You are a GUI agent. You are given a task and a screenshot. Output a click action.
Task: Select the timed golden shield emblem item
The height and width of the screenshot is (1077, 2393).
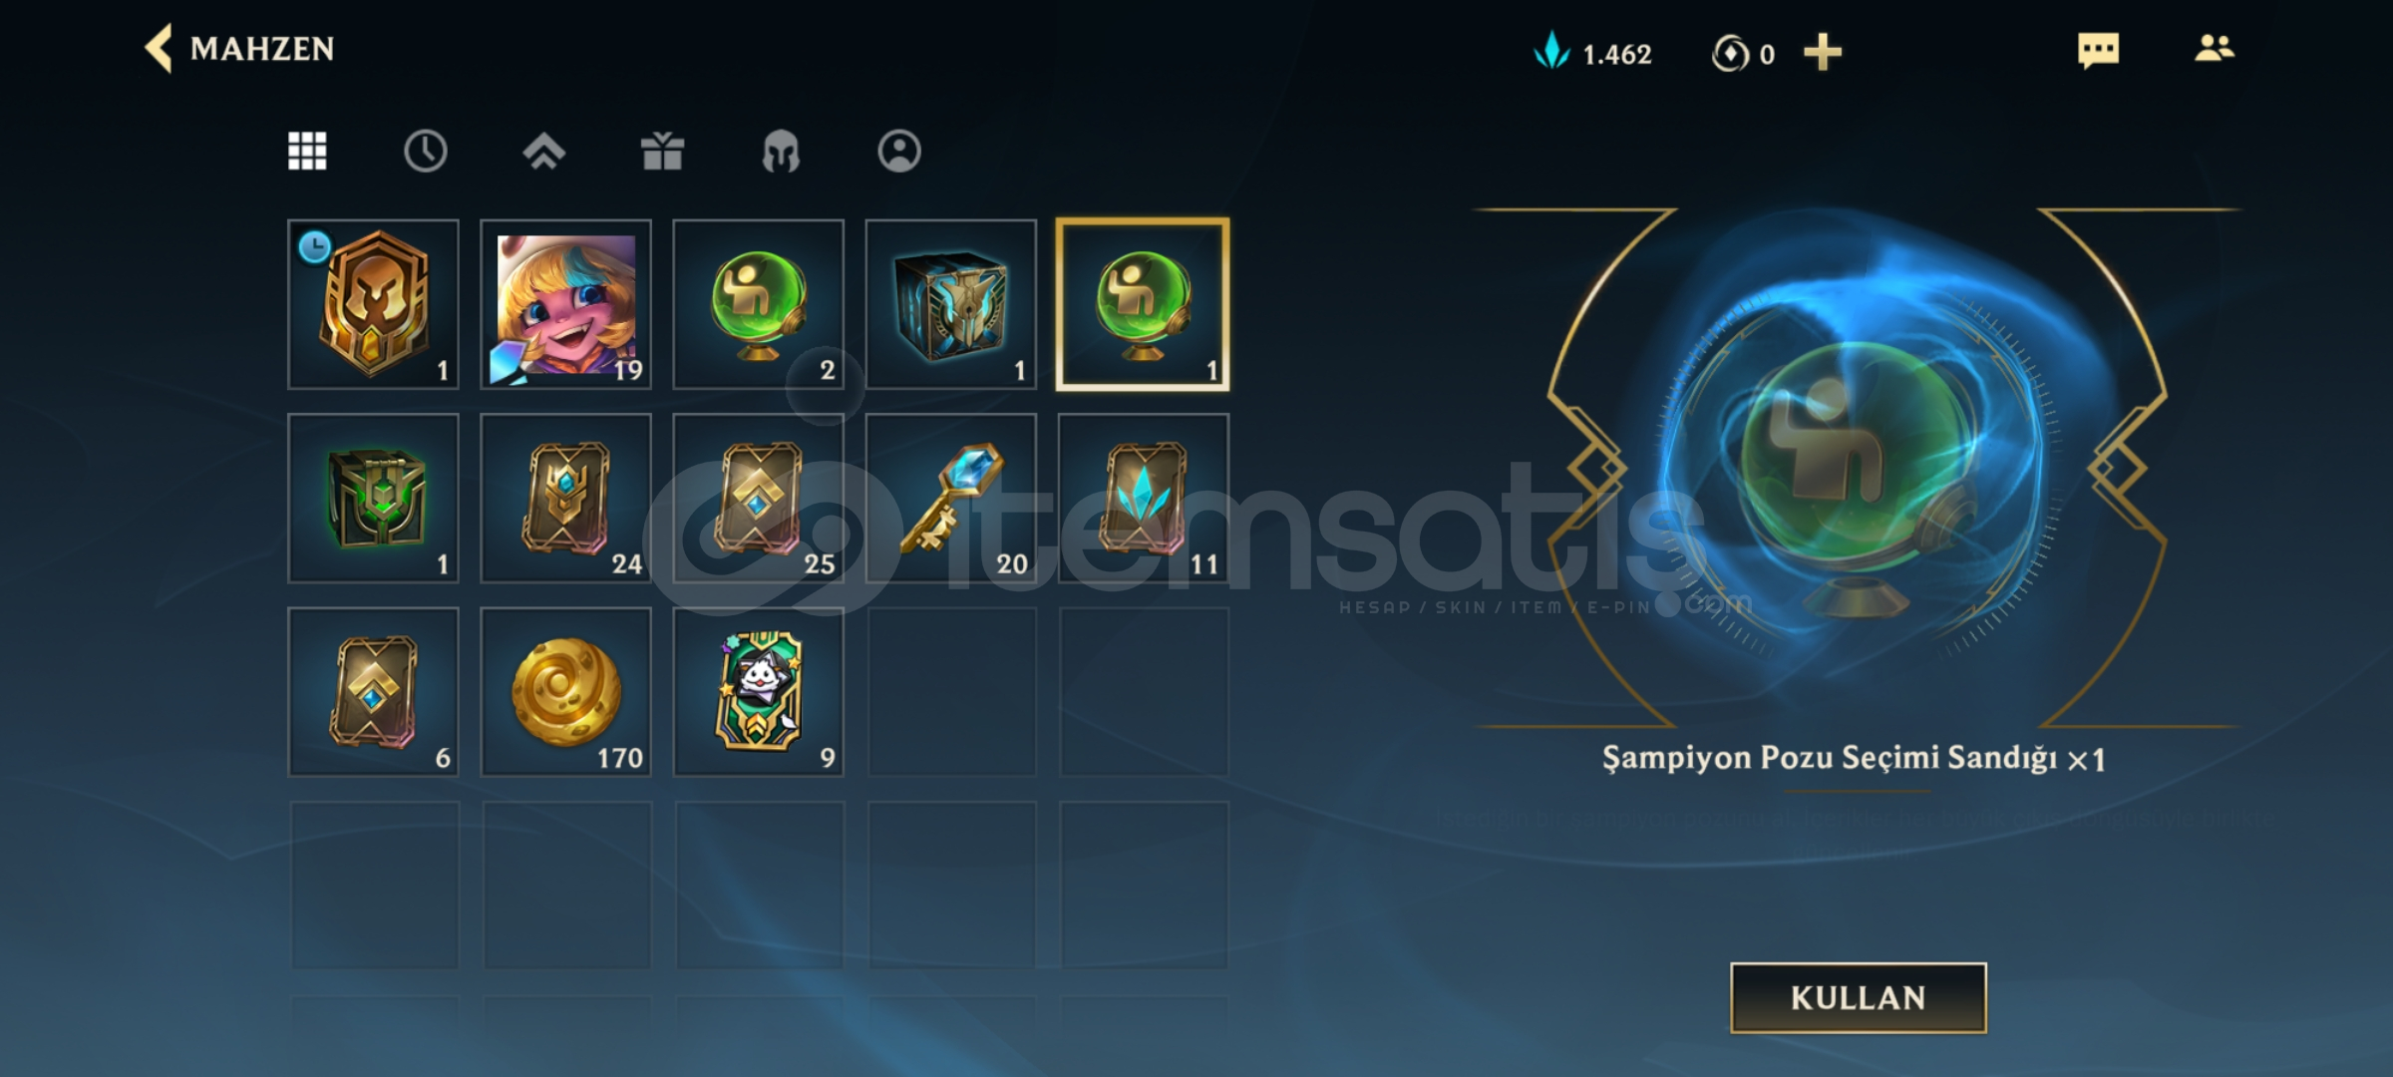tap(374, 304)
